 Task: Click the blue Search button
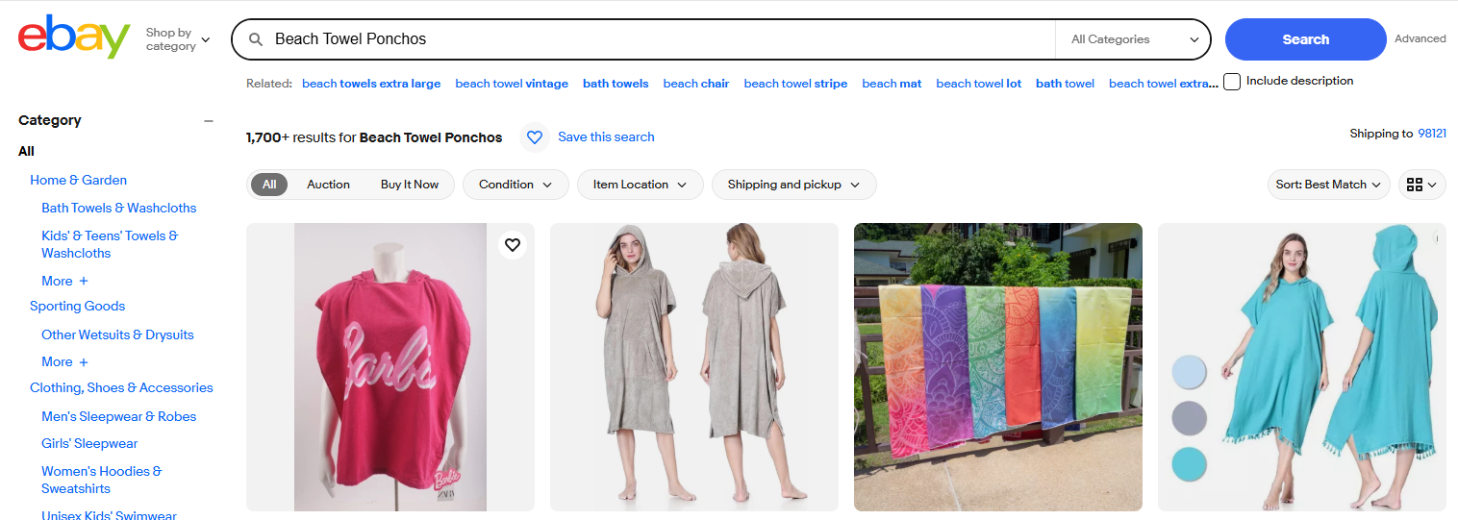[x=1305, y=39]
